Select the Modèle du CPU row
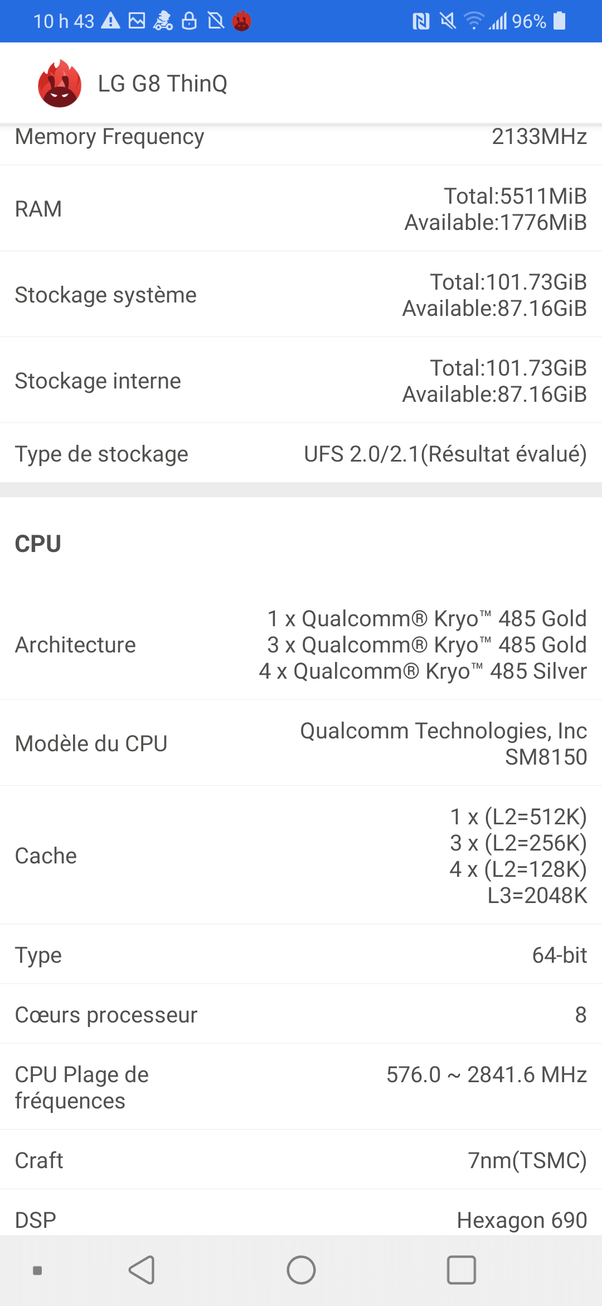 (x=301, y=743)
